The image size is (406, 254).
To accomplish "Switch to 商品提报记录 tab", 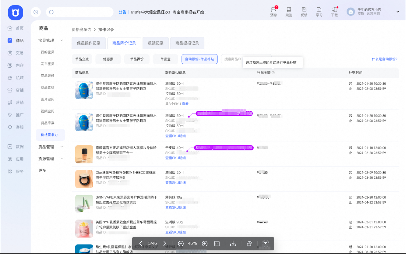I will pos(187,43).
